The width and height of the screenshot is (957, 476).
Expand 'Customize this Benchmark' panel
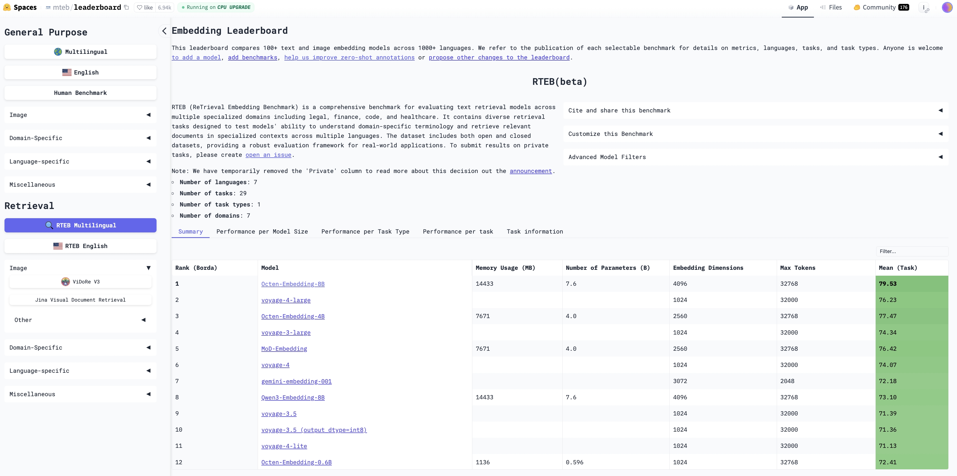[756, 134]
